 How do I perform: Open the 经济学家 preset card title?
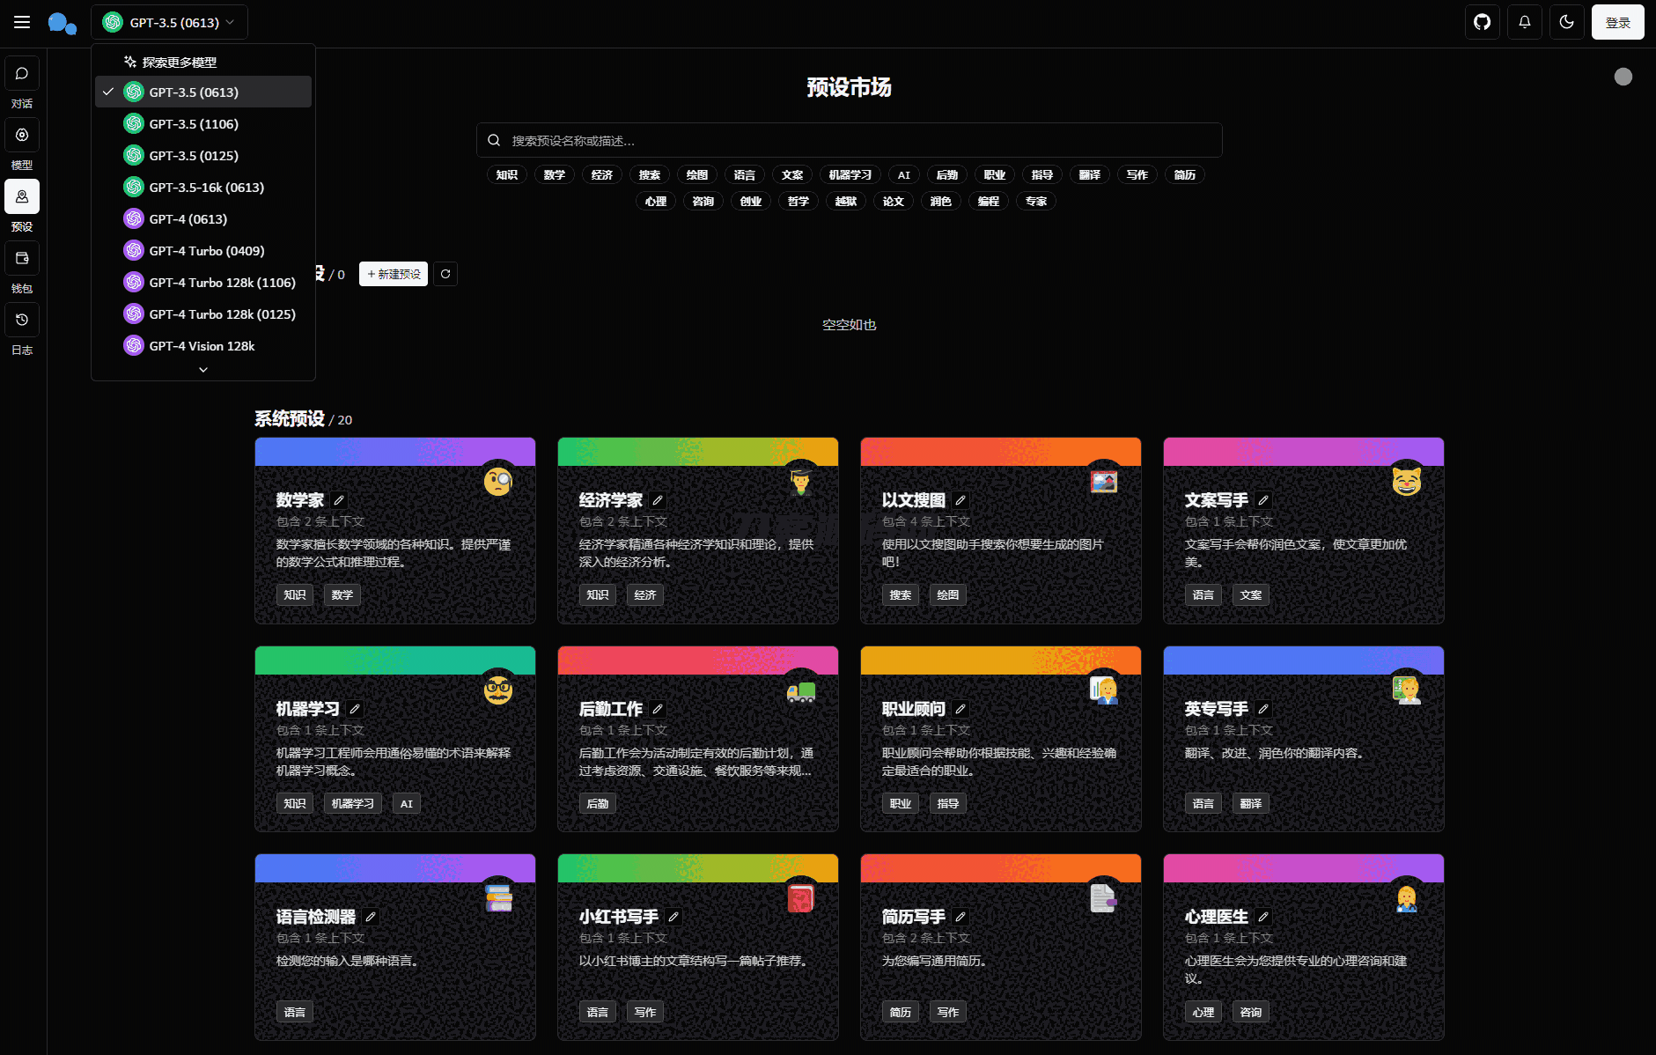(611, 500)
